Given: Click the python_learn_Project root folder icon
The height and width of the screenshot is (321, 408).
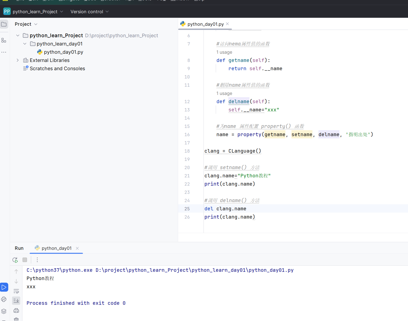Looking at the screenshot, I should [26, 35].
